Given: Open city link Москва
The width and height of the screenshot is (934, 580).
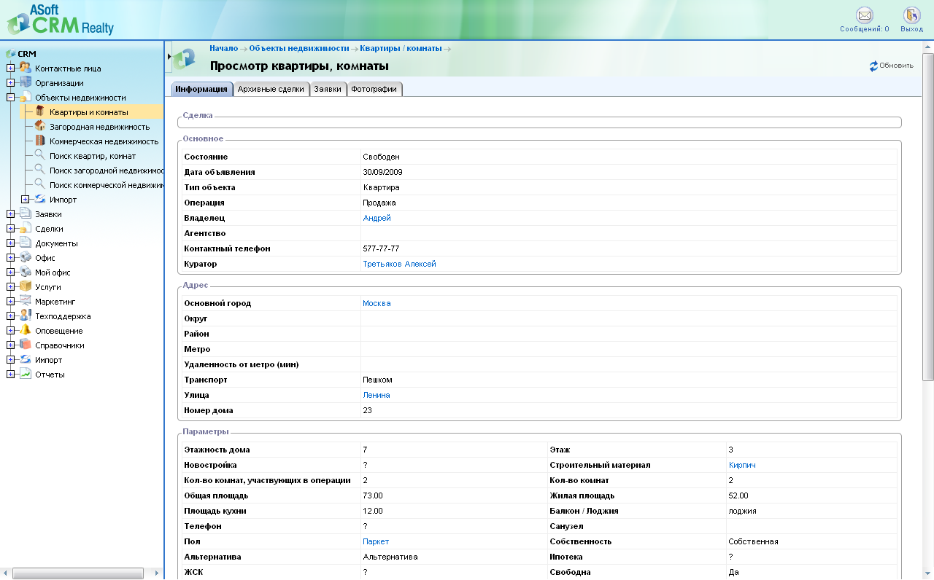Looking at the screenshot, I should point(377,303).
